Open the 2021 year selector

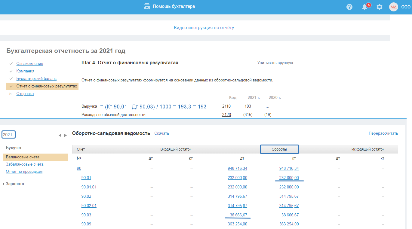pyautogui.click(x=8, y=135)
